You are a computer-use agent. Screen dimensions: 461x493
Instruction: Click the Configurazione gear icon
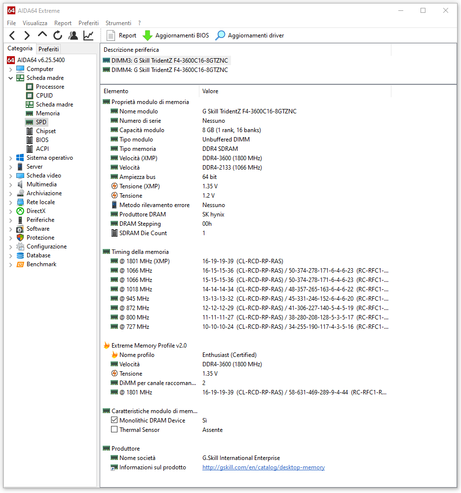click(x=20, y=246)
